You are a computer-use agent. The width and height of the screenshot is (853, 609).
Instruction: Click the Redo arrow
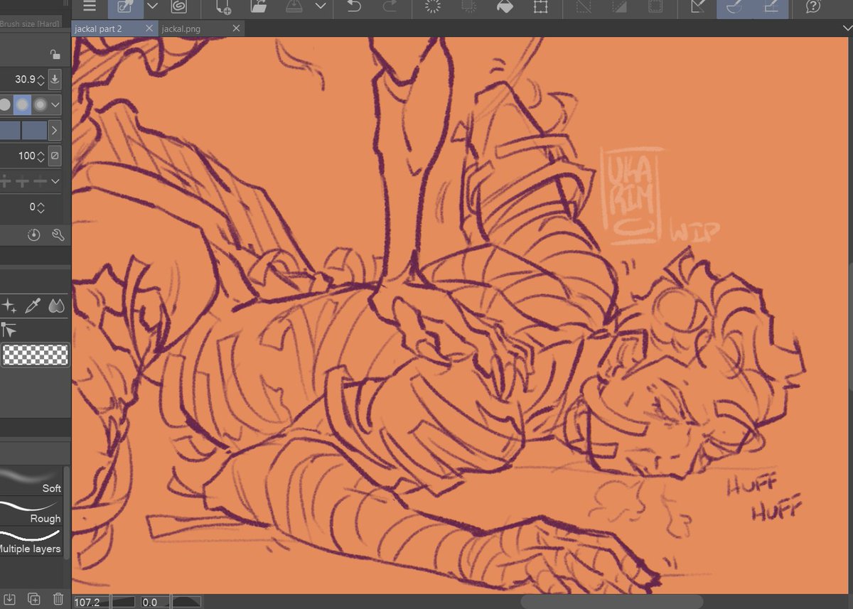[x=390, y=7]
